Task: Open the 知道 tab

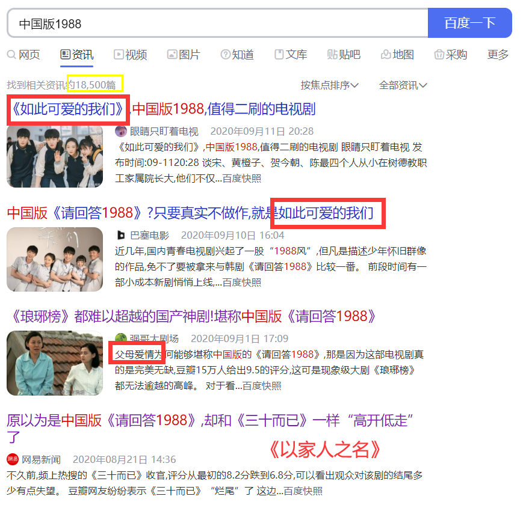Action: (x=243, y=54)
